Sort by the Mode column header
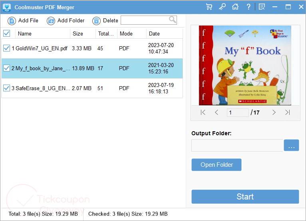The image size is (306, 221). (x=126, y=34)
